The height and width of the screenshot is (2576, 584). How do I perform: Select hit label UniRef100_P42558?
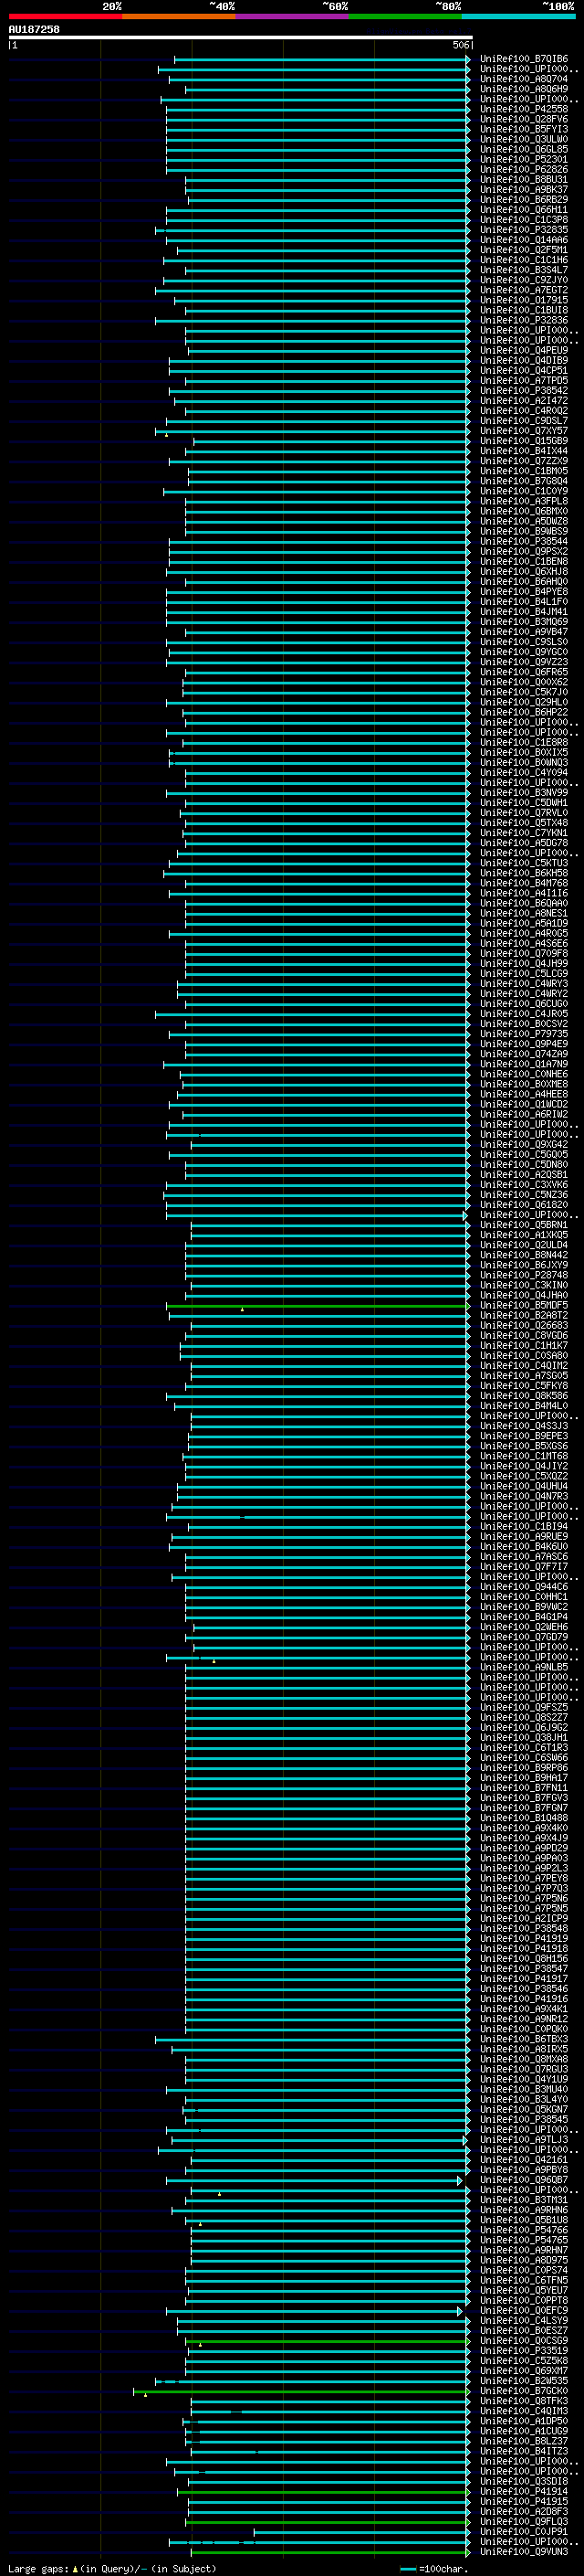click(524, 109)
